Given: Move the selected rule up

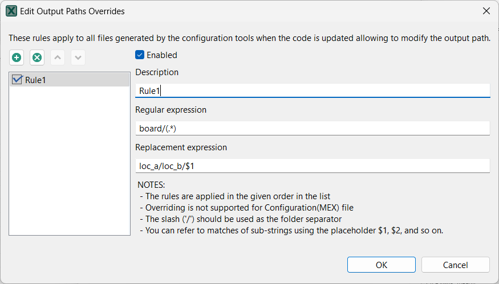Looking at the screenshot, I should [58, 57].
